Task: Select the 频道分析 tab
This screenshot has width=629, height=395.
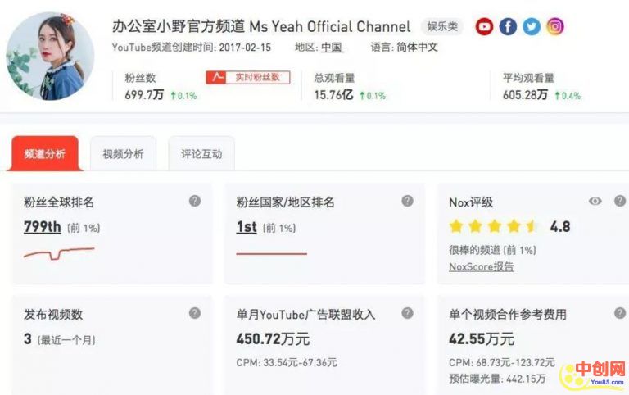Action: coord(44,154)
